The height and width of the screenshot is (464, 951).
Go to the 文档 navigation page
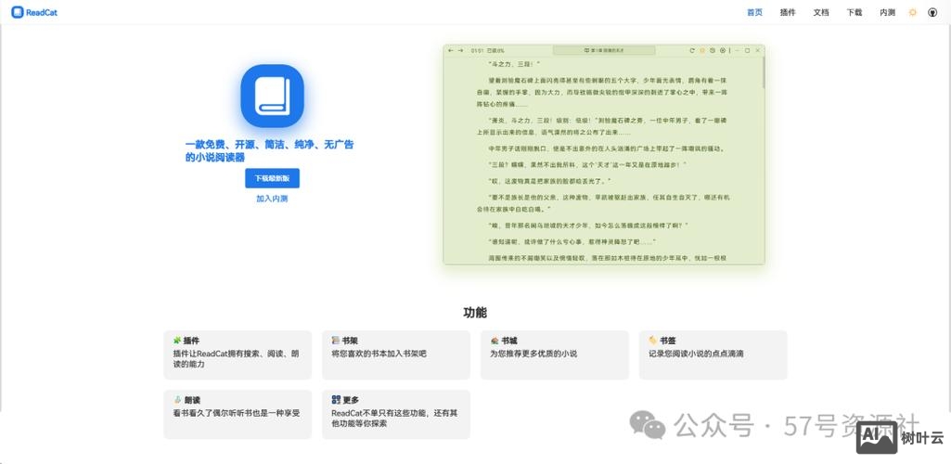point(820,12)
